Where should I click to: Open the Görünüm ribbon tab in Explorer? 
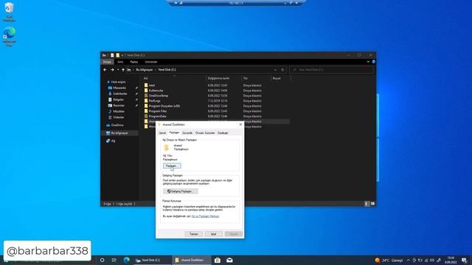(x=150, y=62)
